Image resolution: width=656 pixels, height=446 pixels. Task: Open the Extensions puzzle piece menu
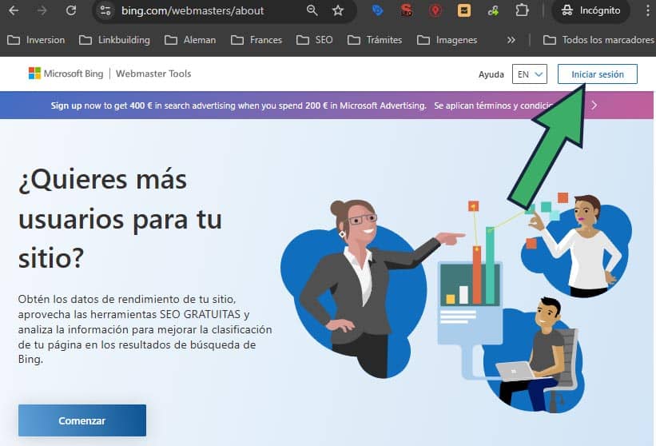pos(522,10)
